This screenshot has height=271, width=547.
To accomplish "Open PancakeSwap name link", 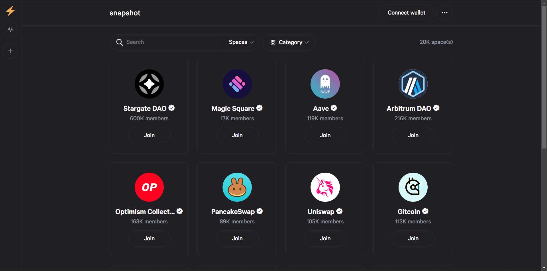I will 233,212.
